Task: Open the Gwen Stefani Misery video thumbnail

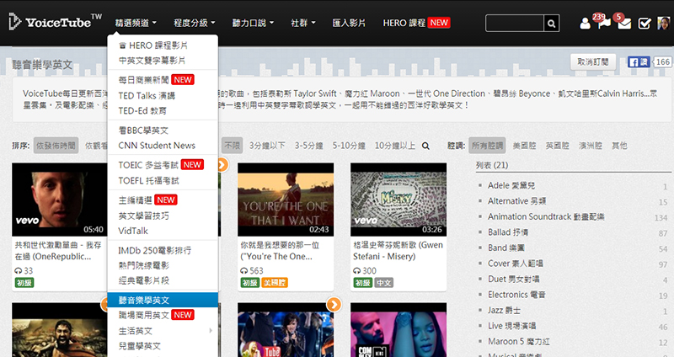Action: [x=398, y=200]
